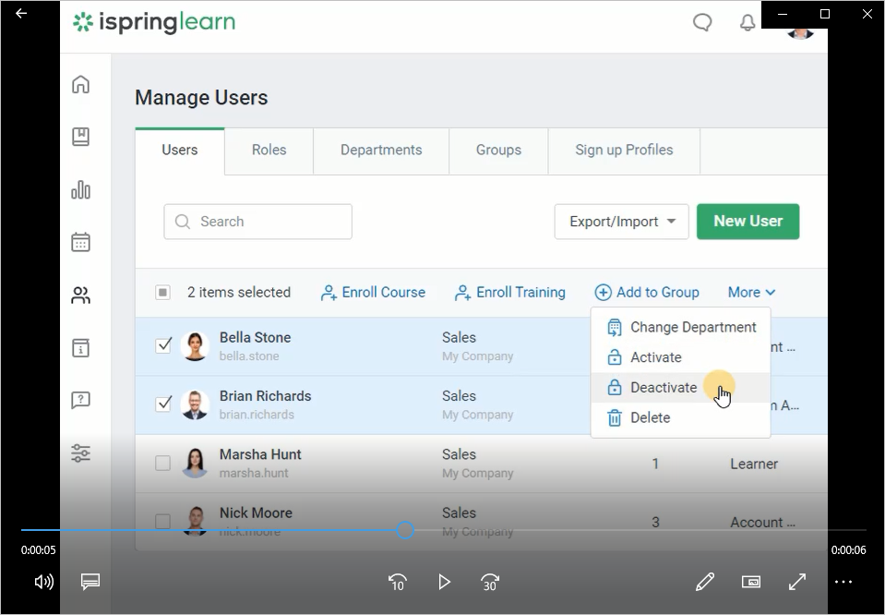Screen dimensions: 885x615
Task: Enter fullscreen with the expand icon
Action: (x=797, y=582)
